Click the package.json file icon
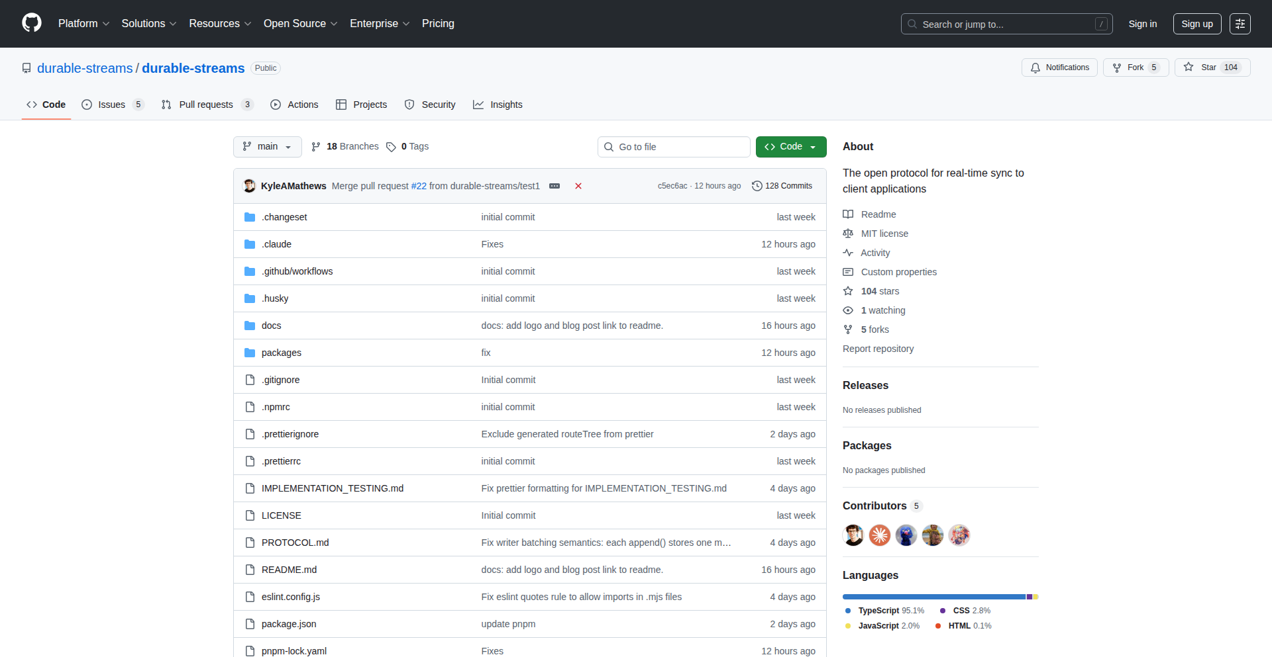The image size is (1272, 657). coord(250,624)
